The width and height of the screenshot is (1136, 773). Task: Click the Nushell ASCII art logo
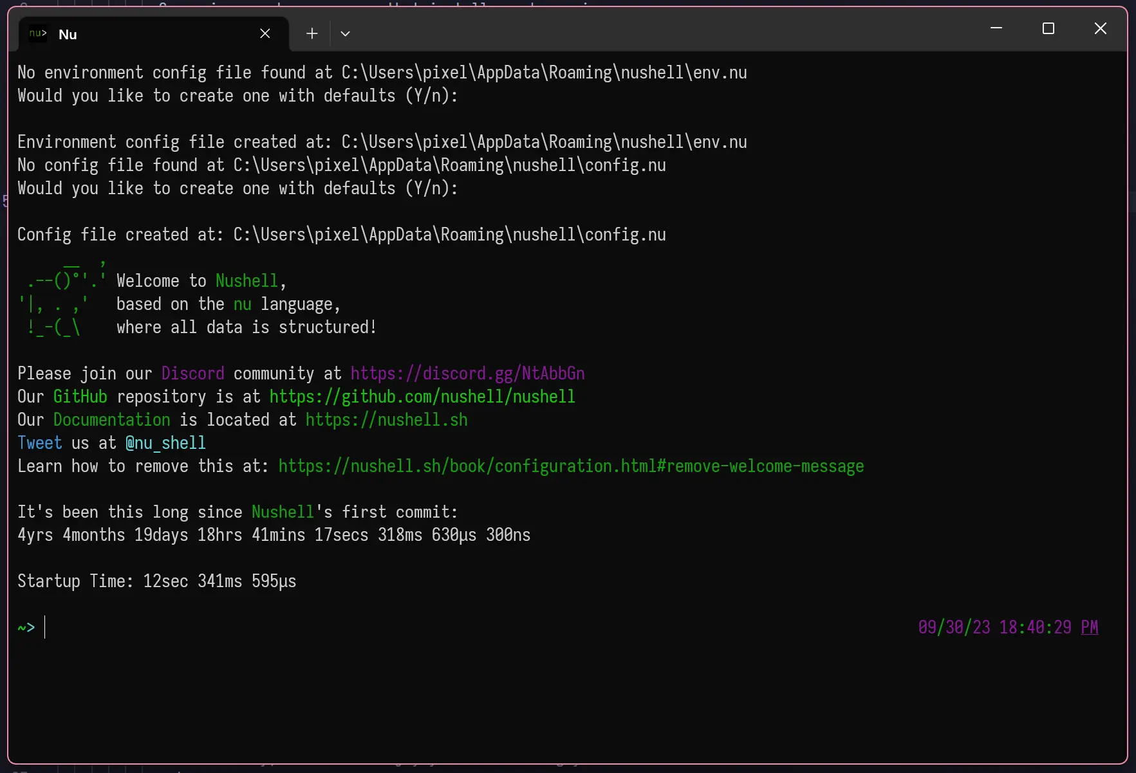click(62, 299)
